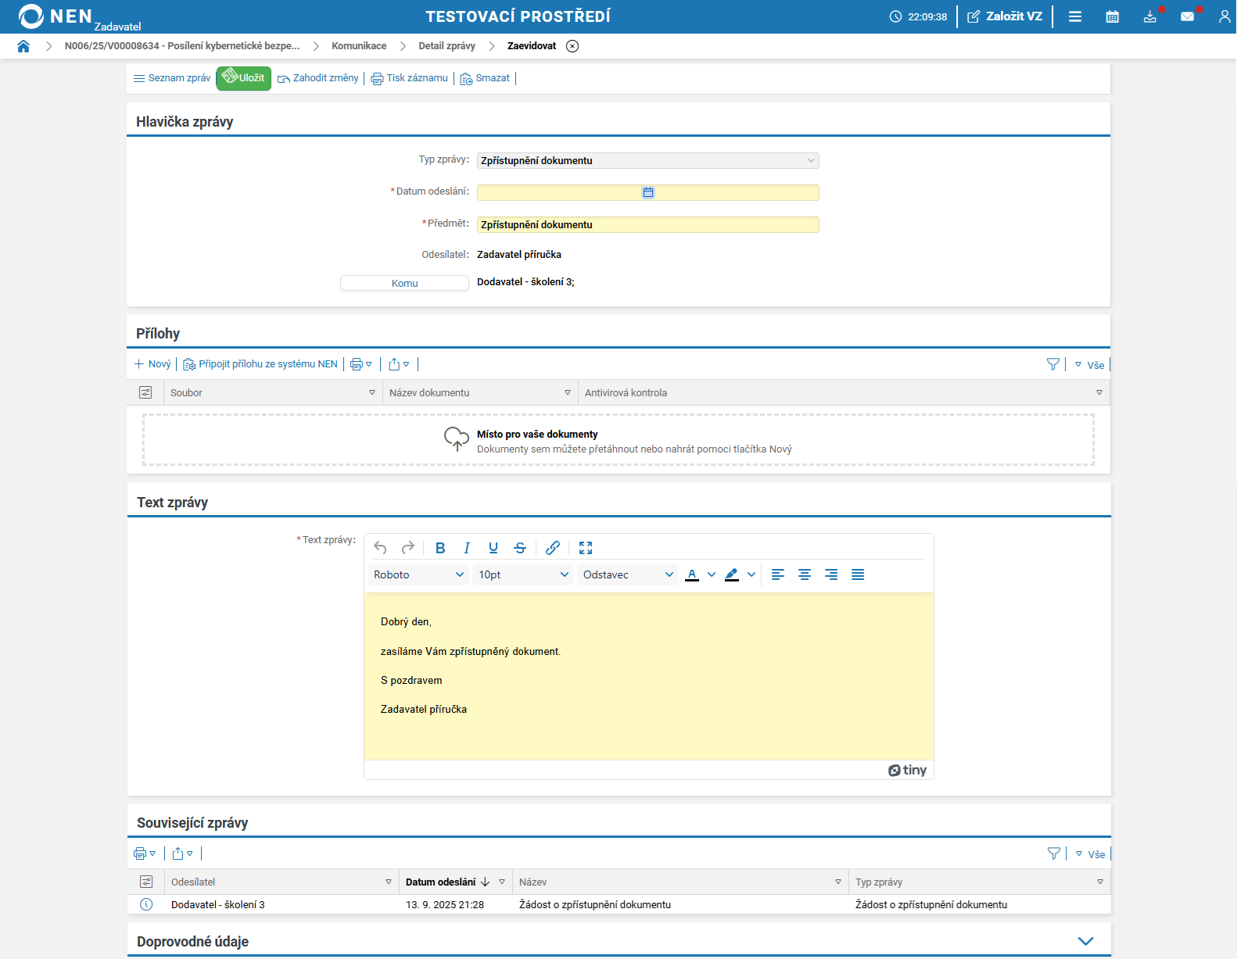Image resolution: width=1237 pixels, height=959 pixels.
Task: Click the green Uložit button
Action: tap(244, 78)
